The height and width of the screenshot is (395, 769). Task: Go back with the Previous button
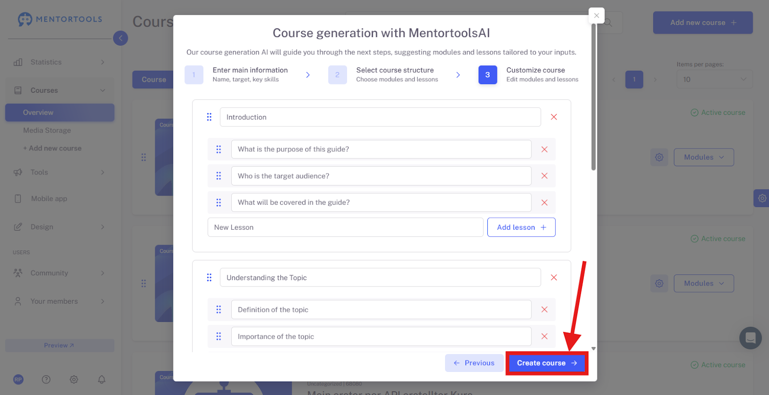474,363
